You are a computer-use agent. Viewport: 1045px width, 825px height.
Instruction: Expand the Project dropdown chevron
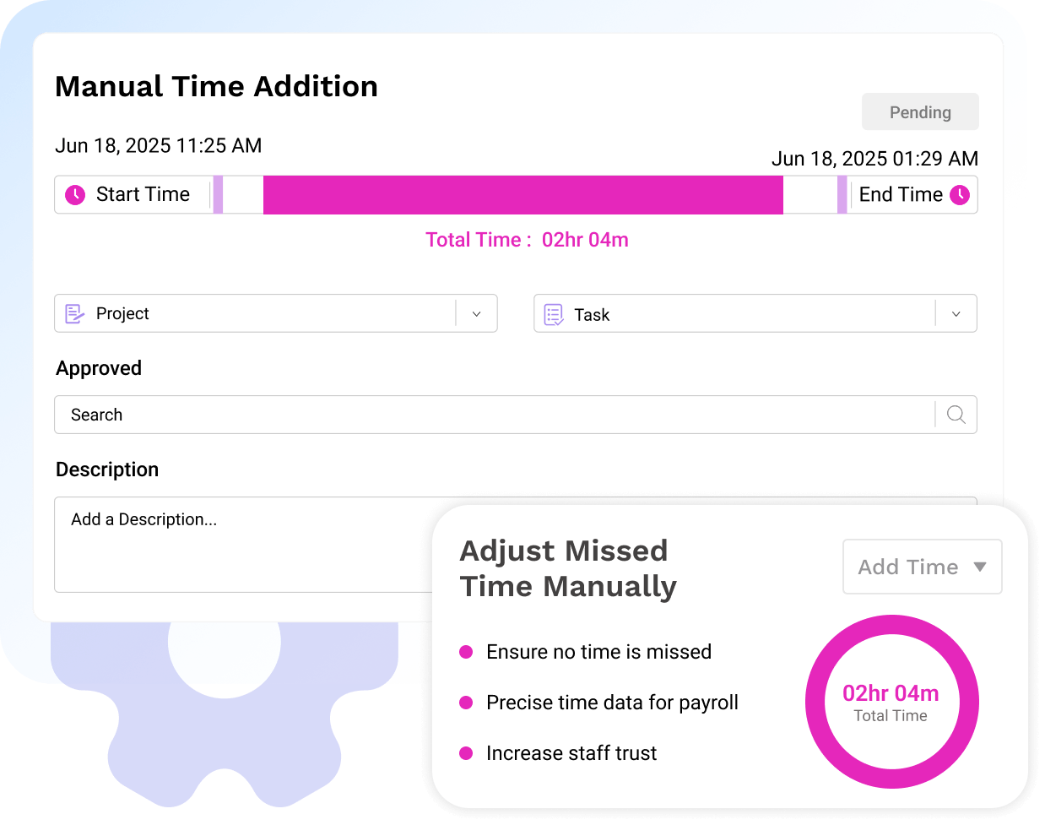click(477, 314)
